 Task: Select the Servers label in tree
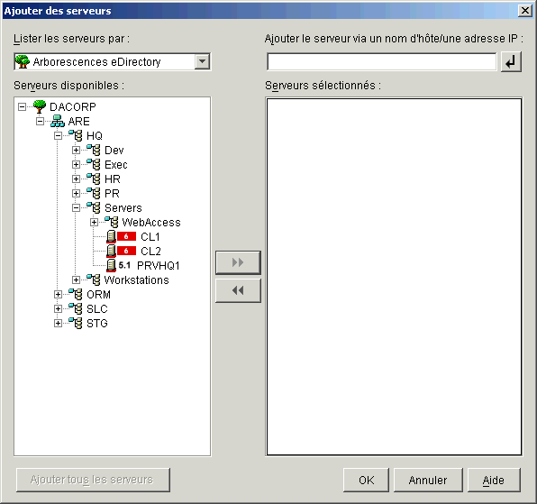[123, 208]
